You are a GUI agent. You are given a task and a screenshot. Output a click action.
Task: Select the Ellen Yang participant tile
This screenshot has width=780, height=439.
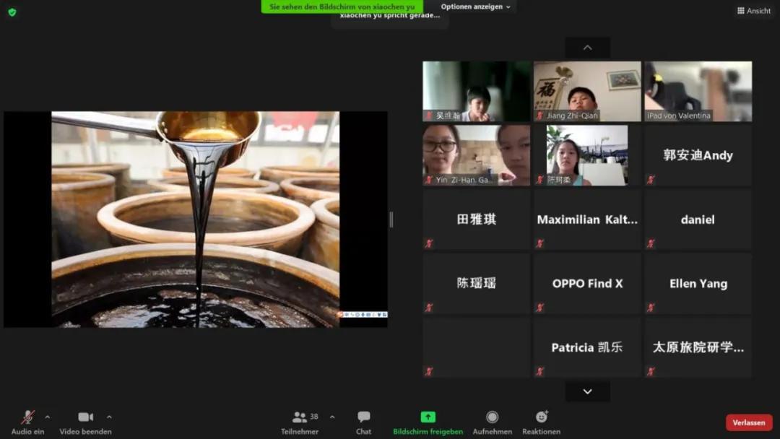[698, 284]
